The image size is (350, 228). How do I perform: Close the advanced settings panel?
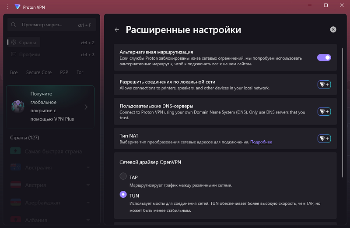tap(333, 30)
